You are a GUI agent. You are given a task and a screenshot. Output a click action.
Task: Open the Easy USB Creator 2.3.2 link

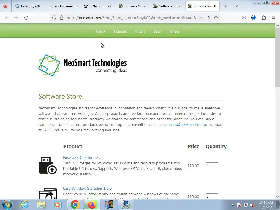click(82, 157)
